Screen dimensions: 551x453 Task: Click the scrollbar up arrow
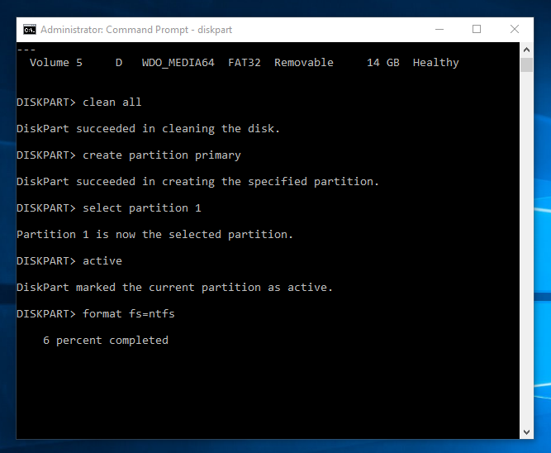526,50
